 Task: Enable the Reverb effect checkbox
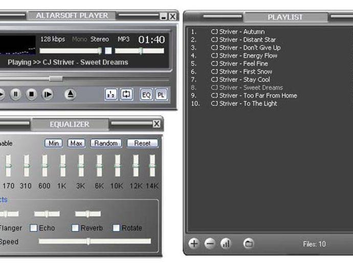75,228
